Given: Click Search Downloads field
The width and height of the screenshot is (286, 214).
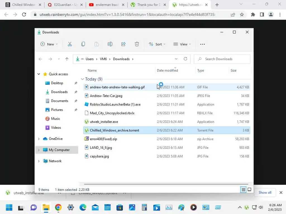Looking at the screenshot, I should (x=222, y=59).
